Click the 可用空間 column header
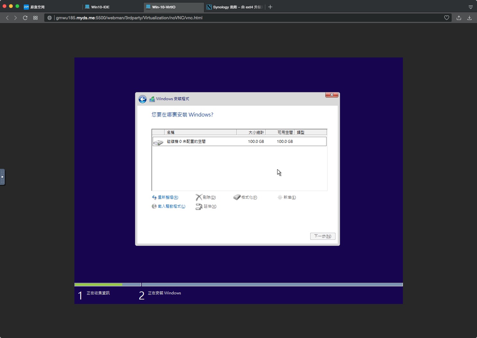Image resolution: width=477 pixels, height=338 pixels. point(280,132)
